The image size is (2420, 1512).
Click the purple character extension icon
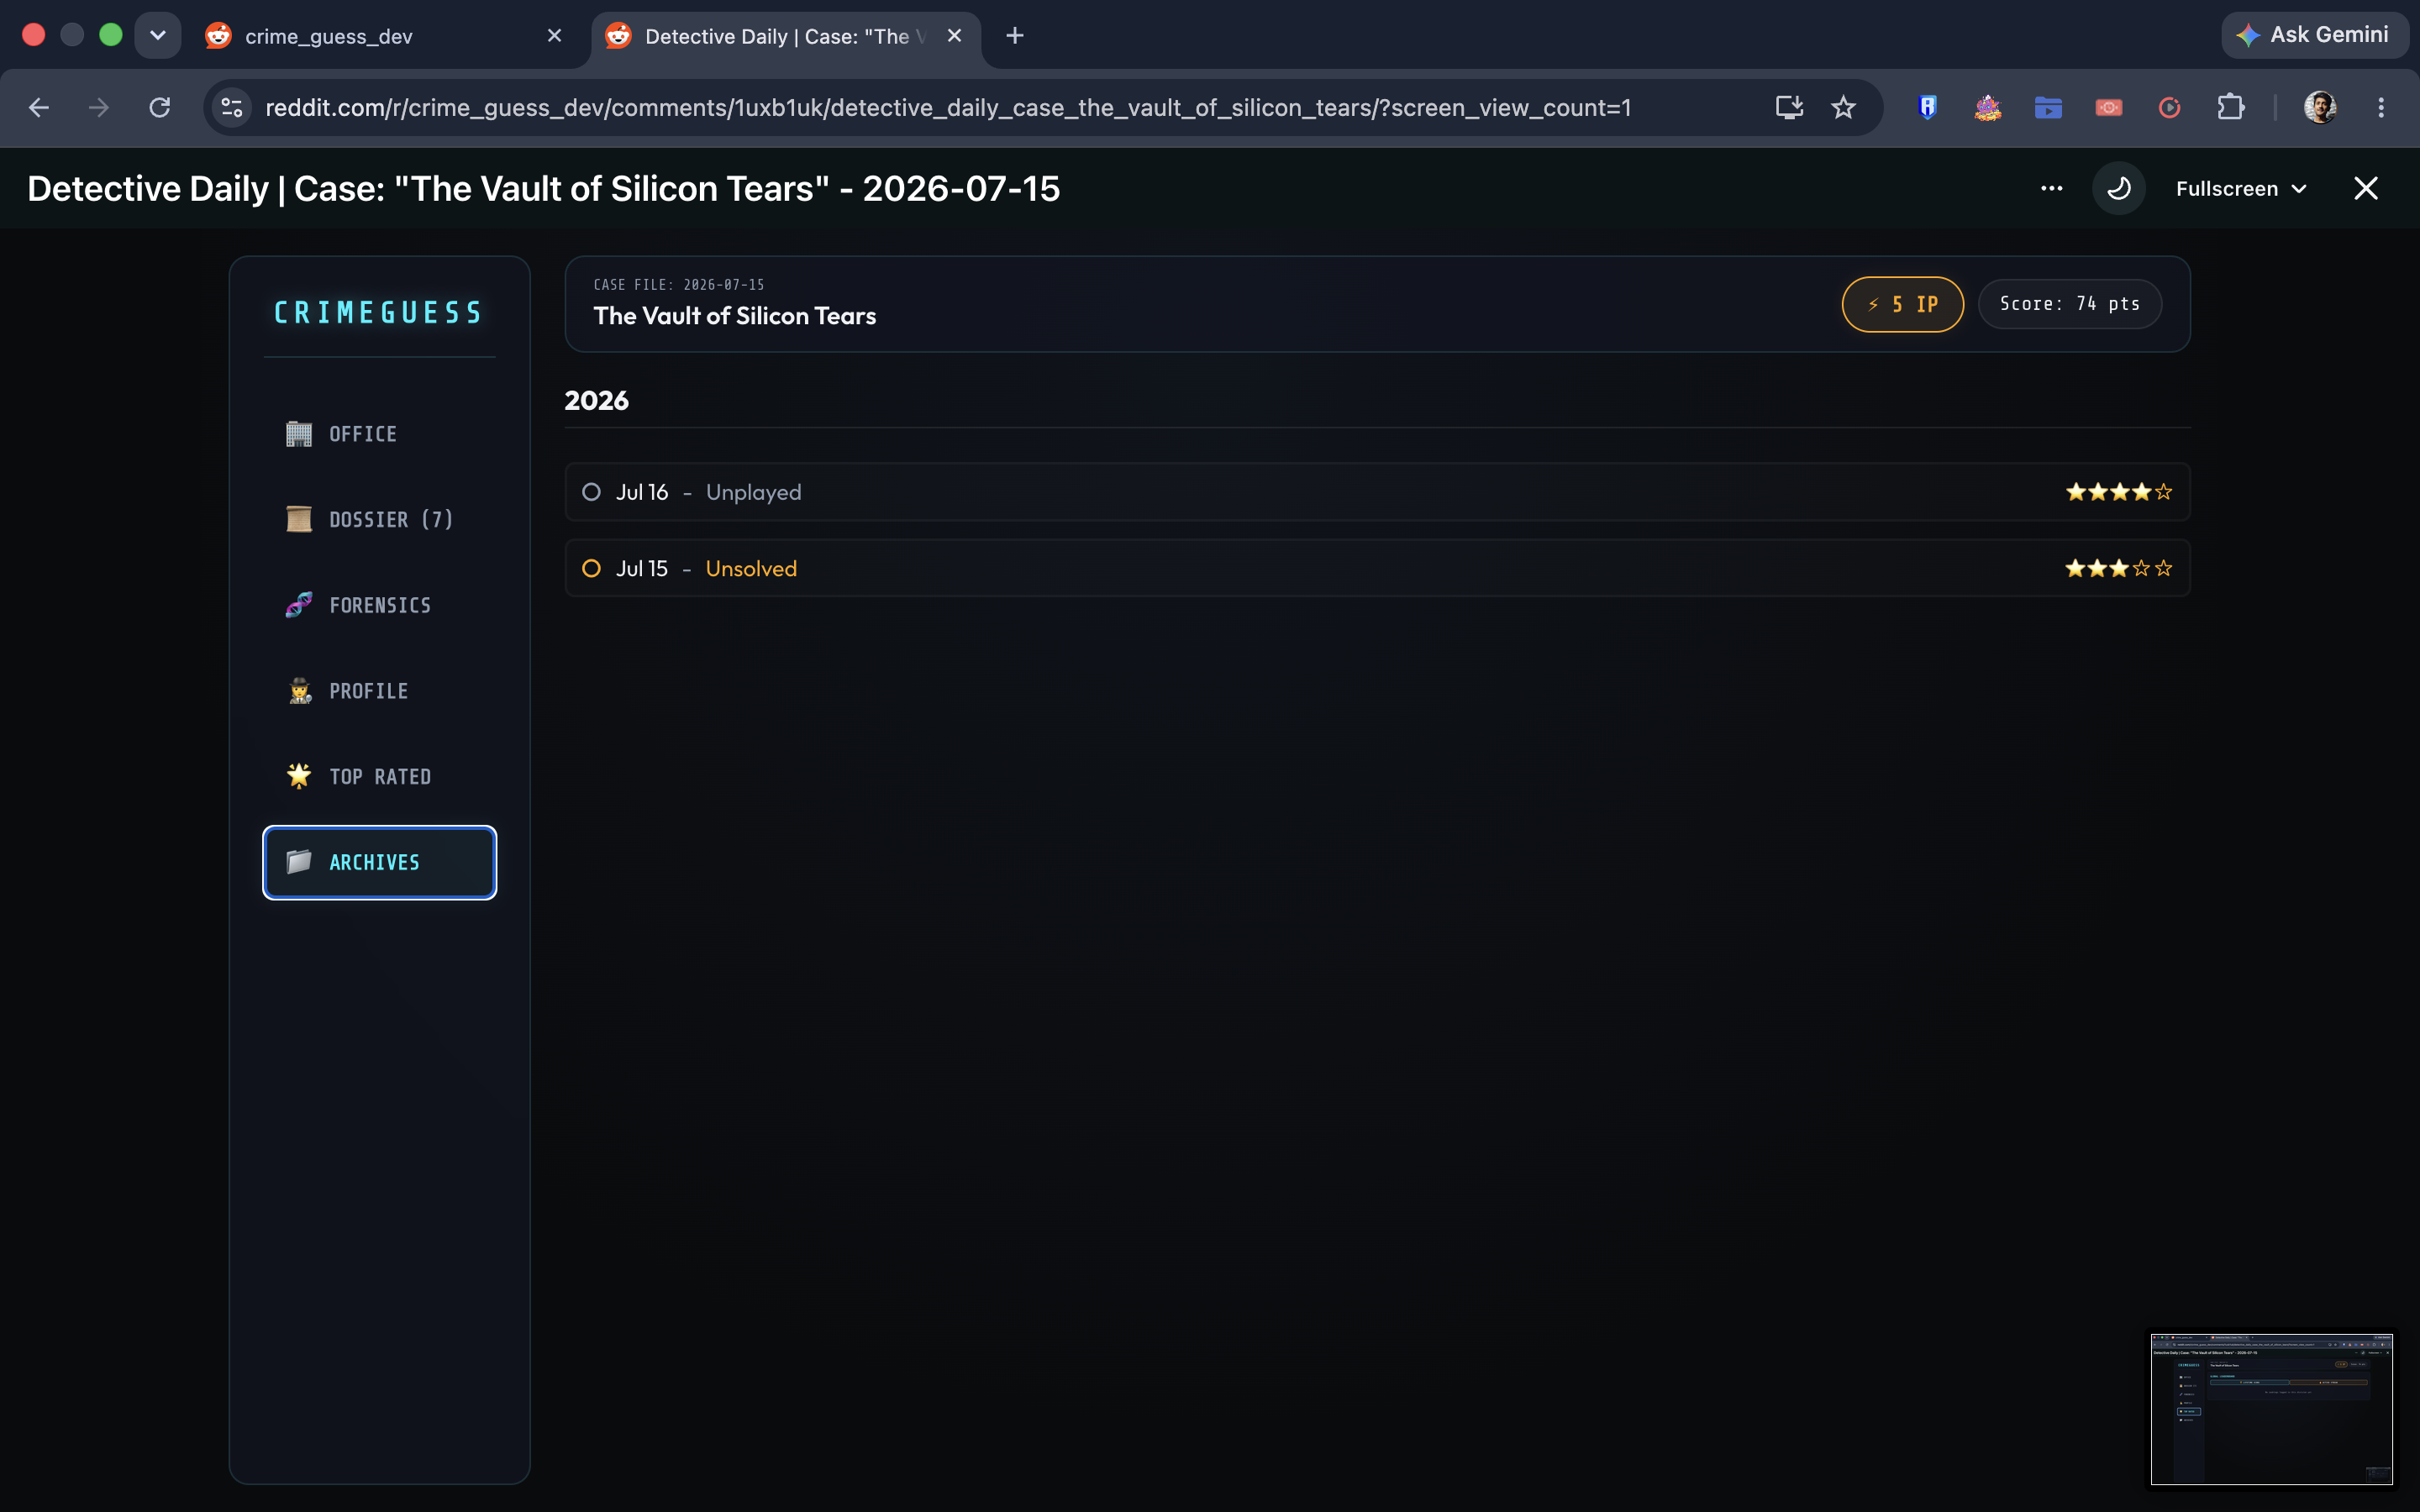pyautogui.click(x=1987, y=108)
